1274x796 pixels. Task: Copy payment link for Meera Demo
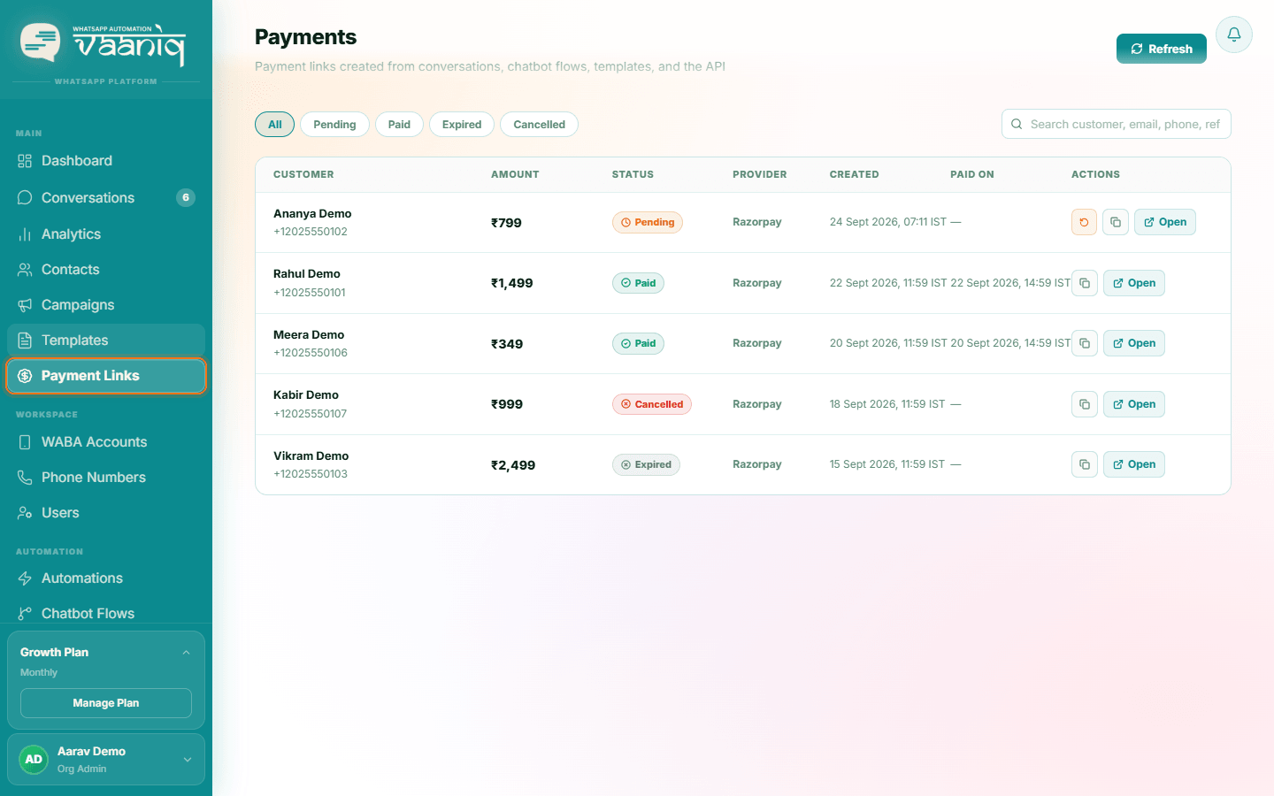tap(1085, 343)
